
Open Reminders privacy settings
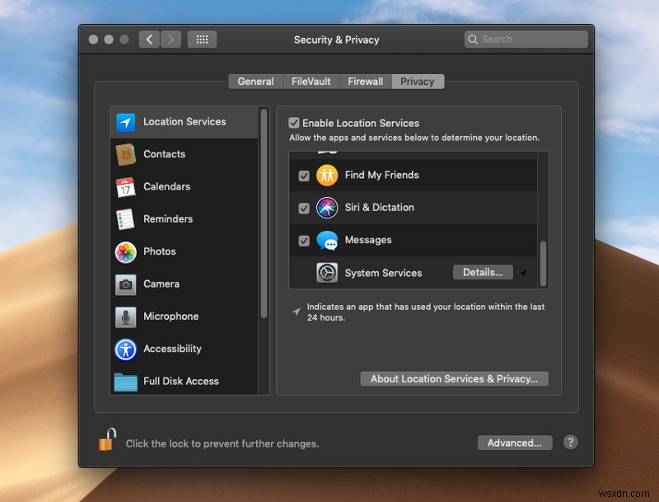pyautogui.click(x=167, y=218)
